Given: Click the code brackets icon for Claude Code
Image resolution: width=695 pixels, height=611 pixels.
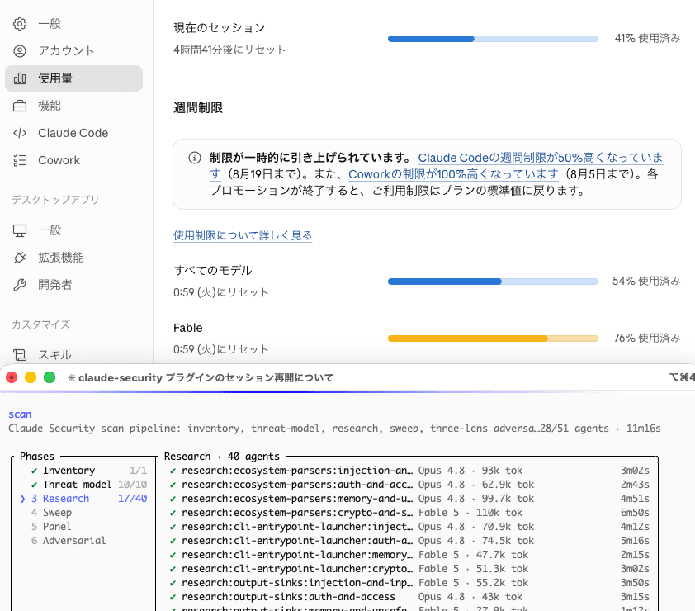Looking at the screenshot, I should click(x=20, y=133).
